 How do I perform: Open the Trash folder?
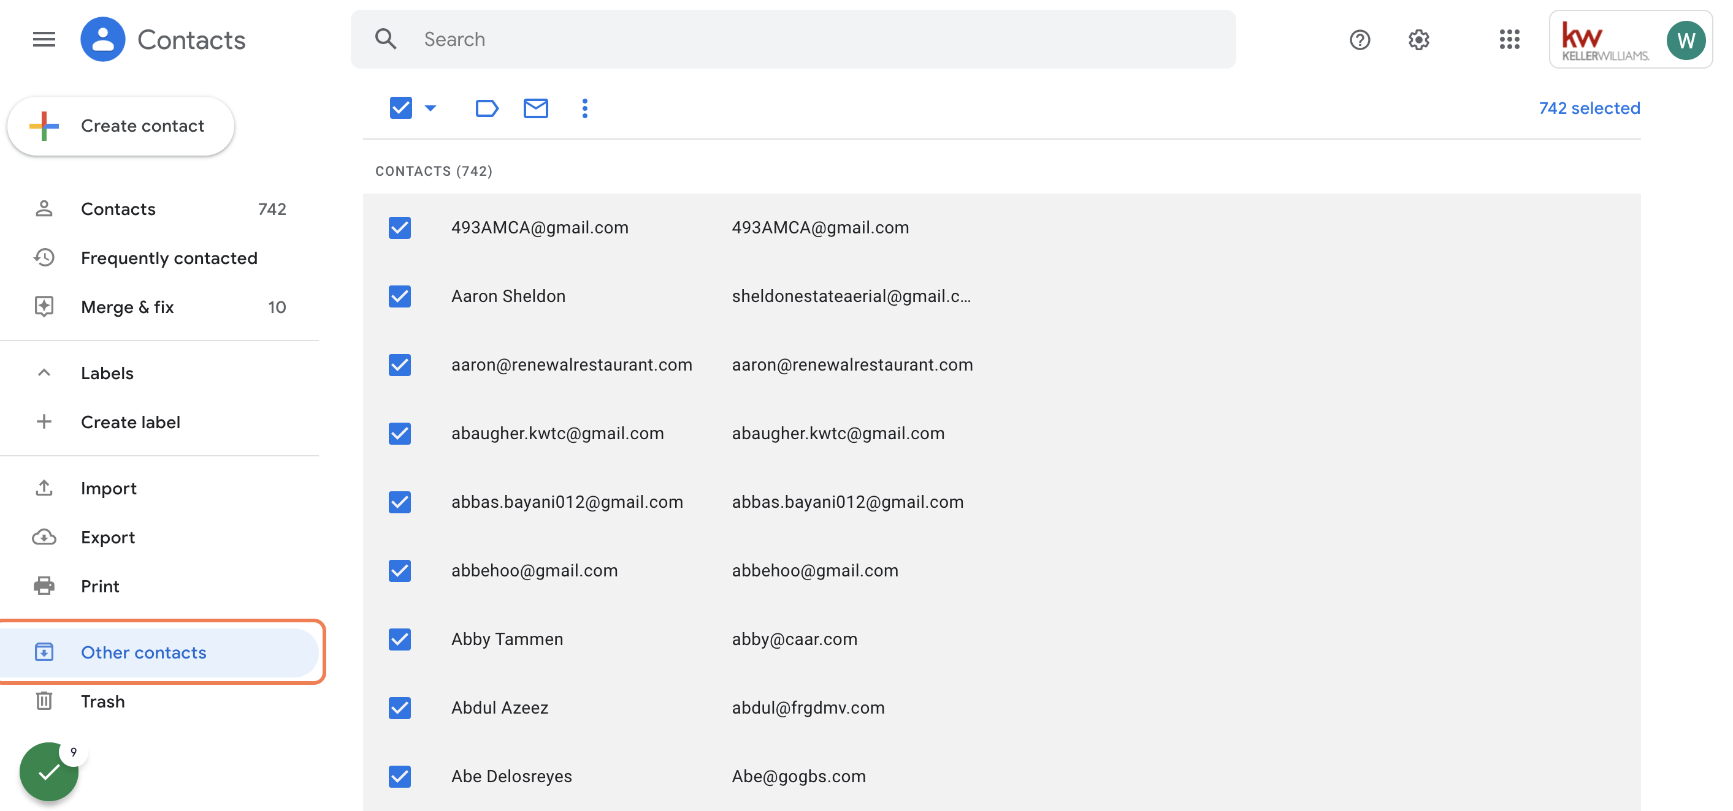point(159,701)
